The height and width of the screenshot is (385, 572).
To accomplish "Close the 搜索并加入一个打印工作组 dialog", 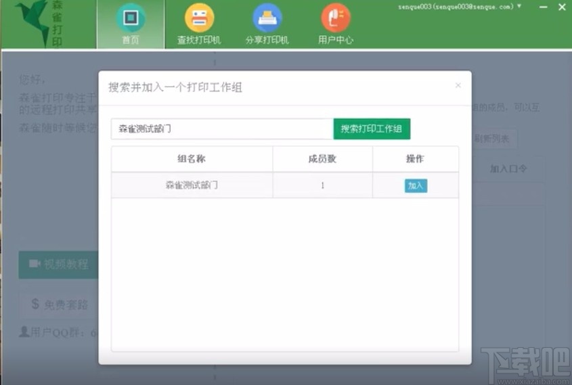I will (458, 85).
